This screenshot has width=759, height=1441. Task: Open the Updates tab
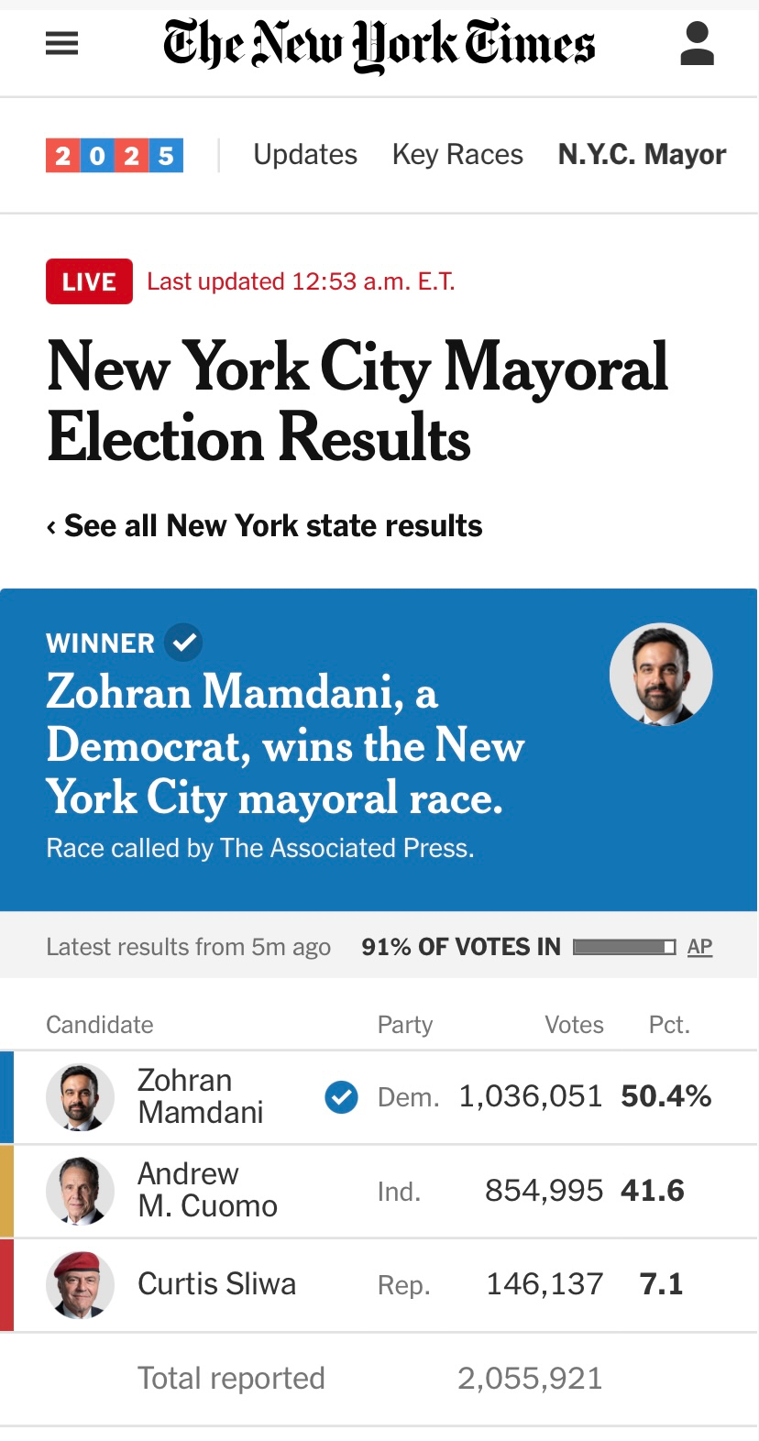click(305, 155)
